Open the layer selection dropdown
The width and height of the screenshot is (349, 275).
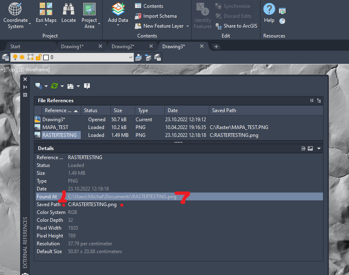pyautogui.click(x=130, y=57)
